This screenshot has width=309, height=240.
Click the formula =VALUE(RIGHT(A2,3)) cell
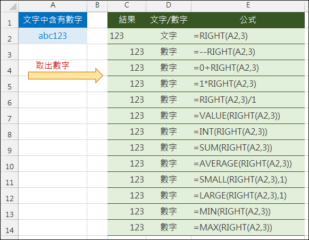point(248,116)
